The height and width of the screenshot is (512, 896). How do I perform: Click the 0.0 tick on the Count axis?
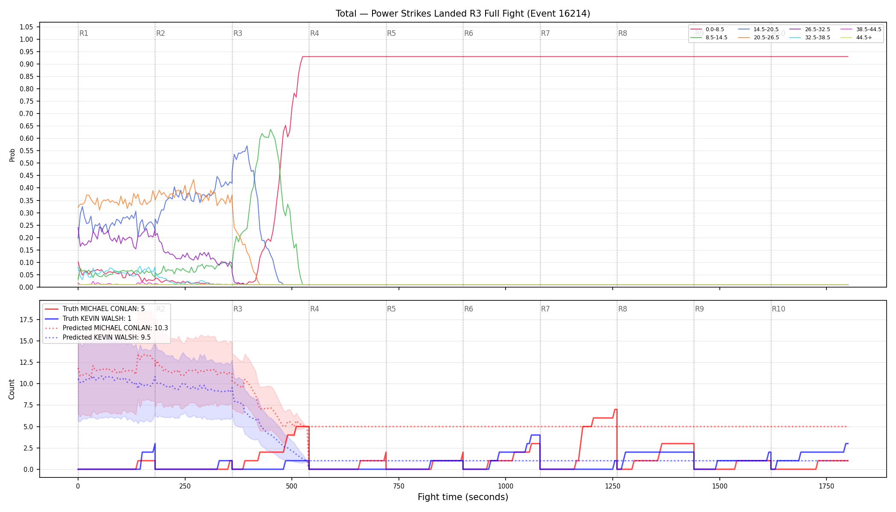tap(28, 469)
